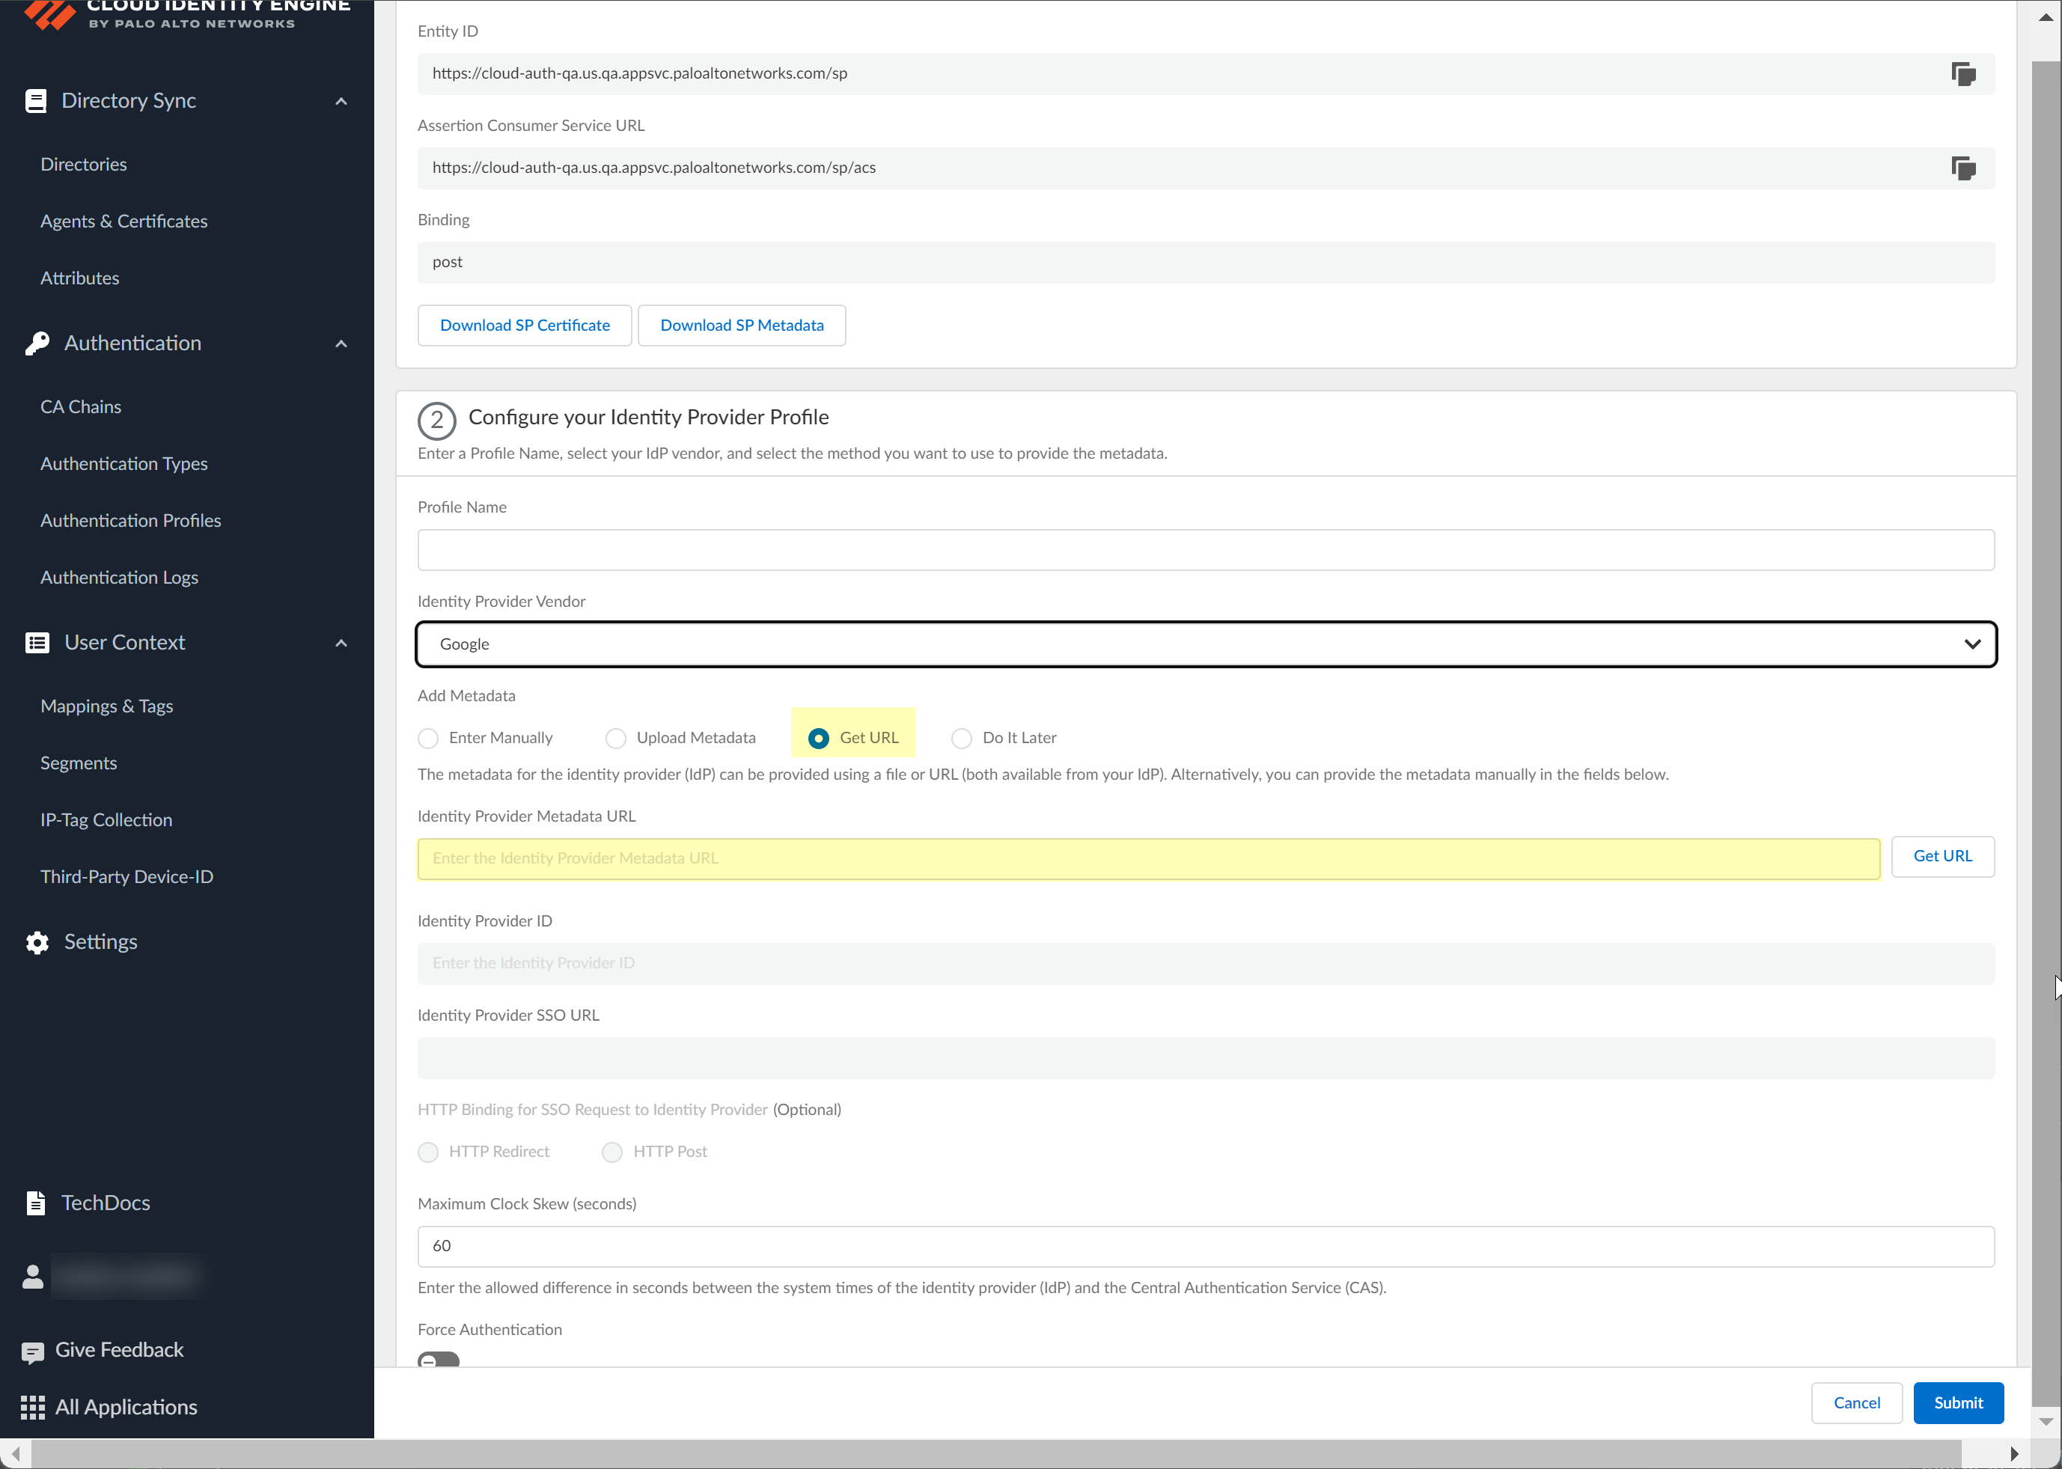The image size is (2062, 1469).
Task: Click the Download SP Certificate button
Action: click(524, 325)
